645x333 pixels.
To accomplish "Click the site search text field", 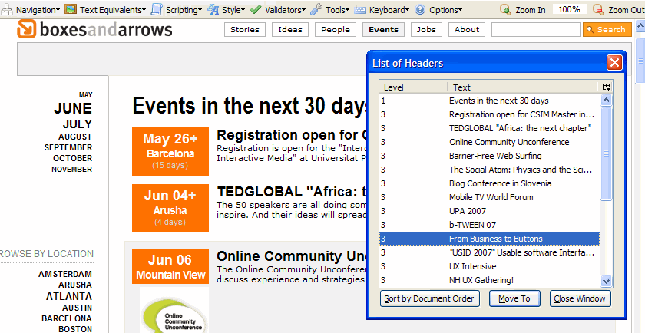I will tap(537, 30).
